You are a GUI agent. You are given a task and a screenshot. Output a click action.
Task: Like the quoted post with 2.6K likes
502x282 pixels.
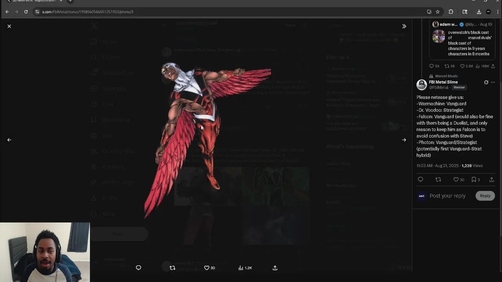467,66
